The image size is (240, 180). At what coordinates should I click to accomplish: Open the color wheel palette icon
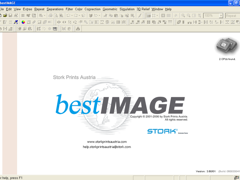pyautogui.click(x=23, y=22)
